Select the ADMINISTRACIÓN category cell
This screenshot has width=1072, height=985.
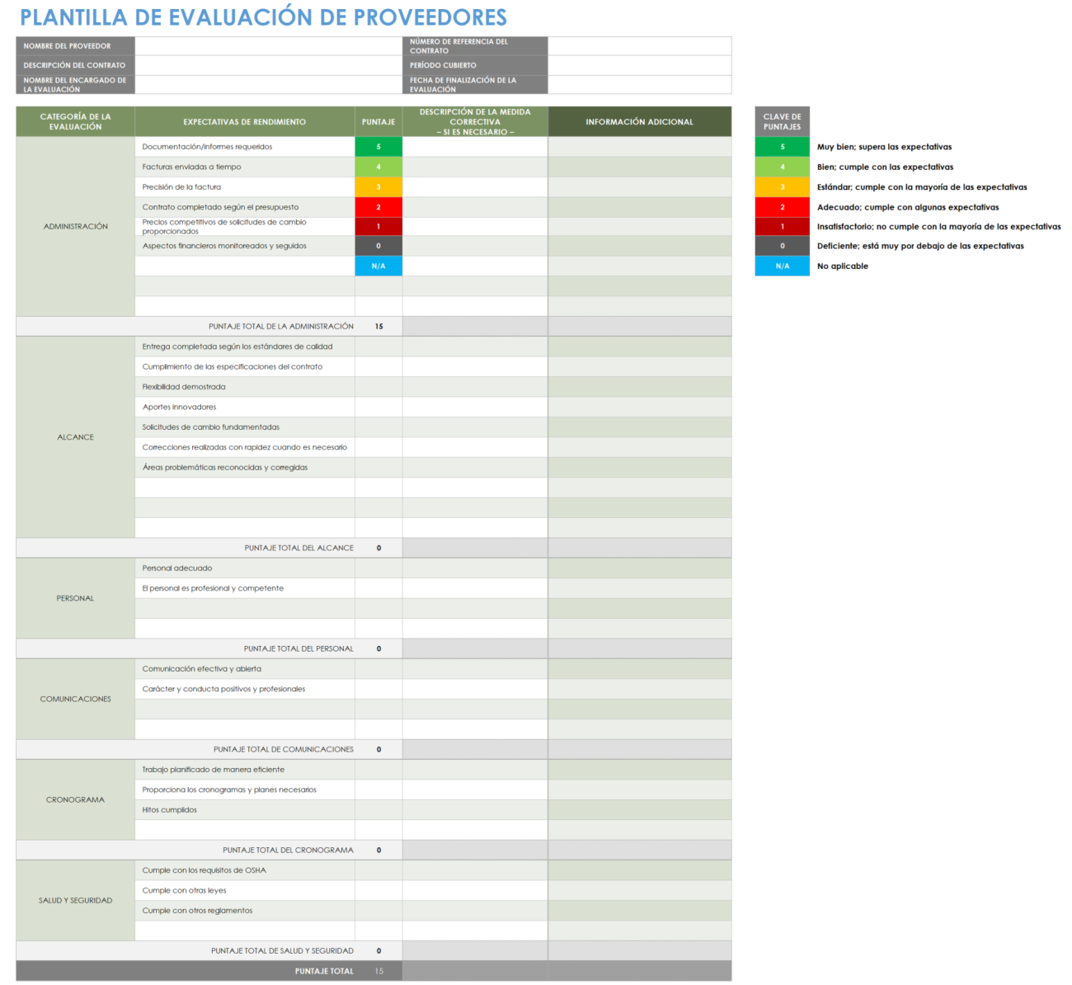[75, 225]
